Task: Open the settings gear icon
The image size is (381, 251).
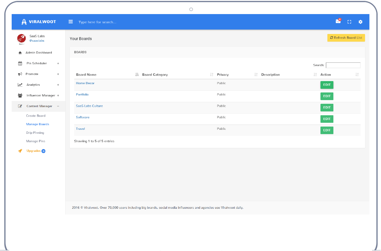Action: (x=360, y=22)
